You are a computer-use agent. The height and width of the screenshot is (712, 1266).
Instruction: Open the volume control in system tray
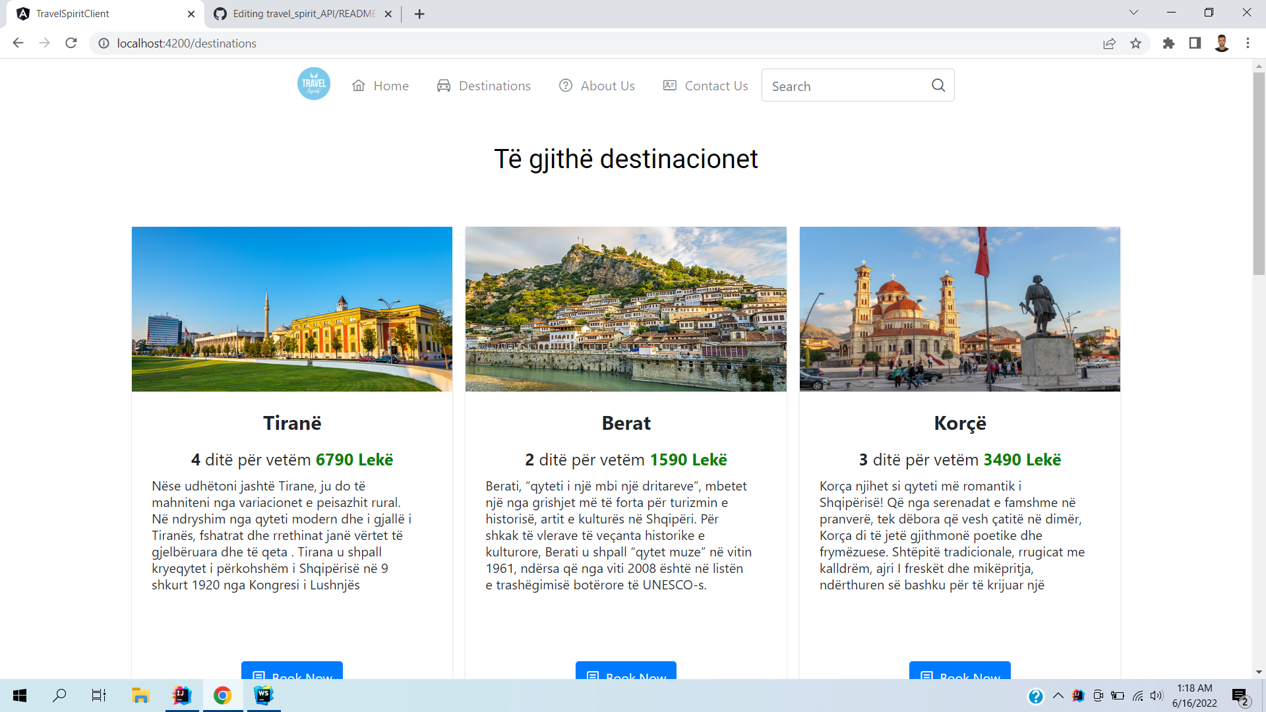pos(1157,696)
